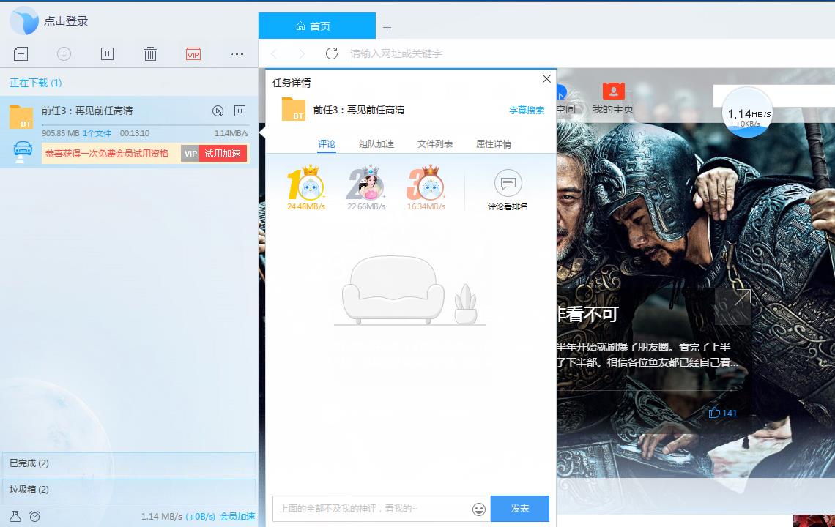Screen dimensions: 835x527
Task: Switch to the 文件列表 tab
Action: [434, 144]
